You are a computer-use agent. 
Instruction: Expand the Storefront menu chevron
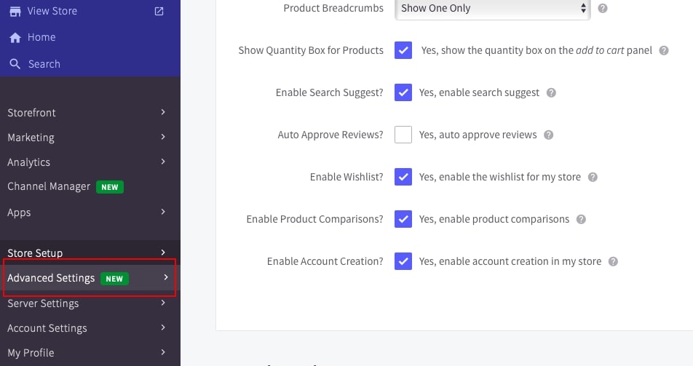163,112
